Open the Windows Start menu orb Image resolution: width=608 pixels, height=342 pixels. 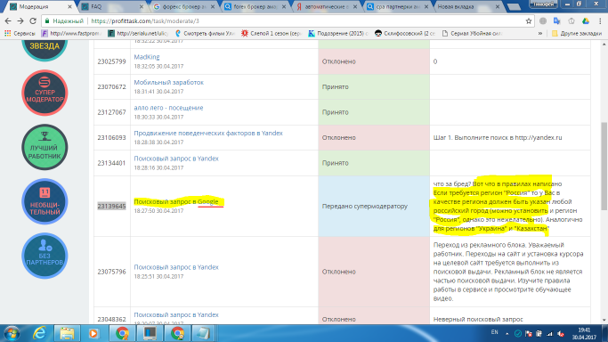coord(12,333)
